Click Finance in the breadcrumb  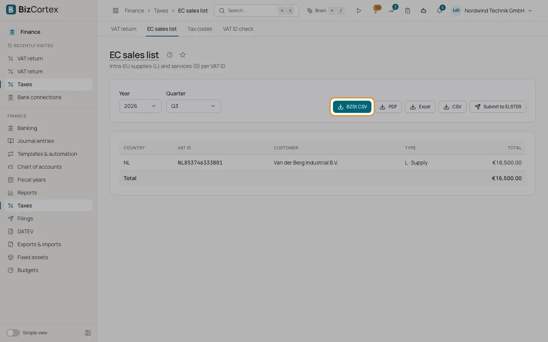pyautogui.click(x=134, y=11)
